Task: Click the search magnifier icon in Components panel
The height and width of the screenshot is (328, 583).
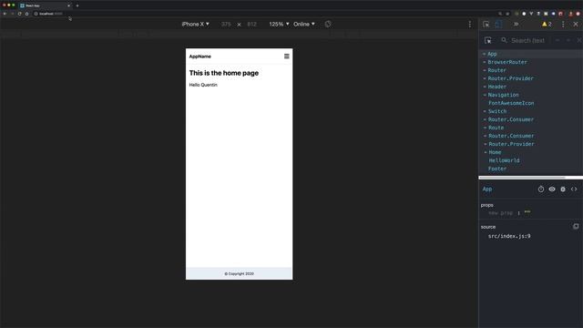Action: [504, 40]
